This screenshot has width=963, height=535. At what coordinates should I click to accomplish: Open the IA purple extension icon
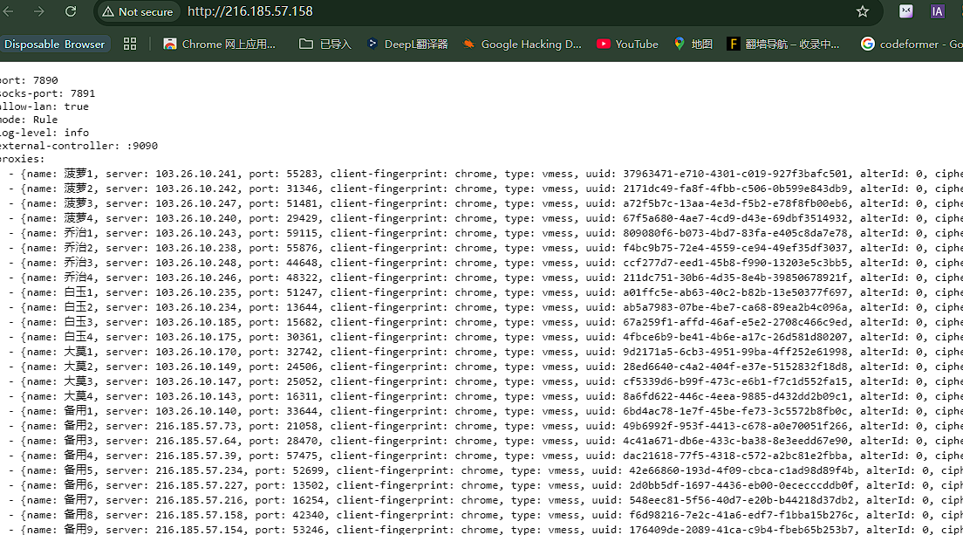point(938,11)
